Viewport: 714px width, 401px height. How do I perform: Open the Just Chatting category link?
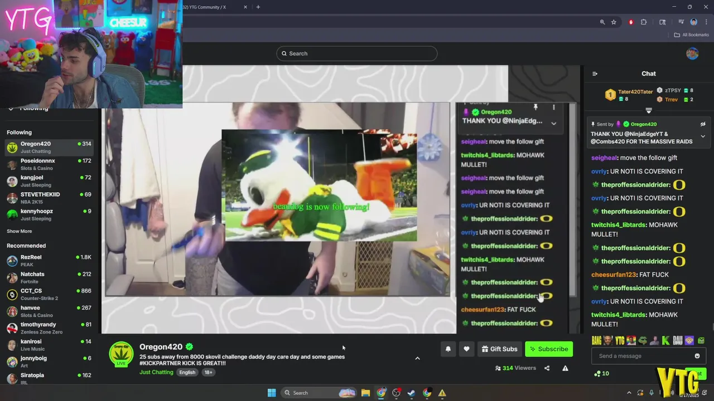156,372
